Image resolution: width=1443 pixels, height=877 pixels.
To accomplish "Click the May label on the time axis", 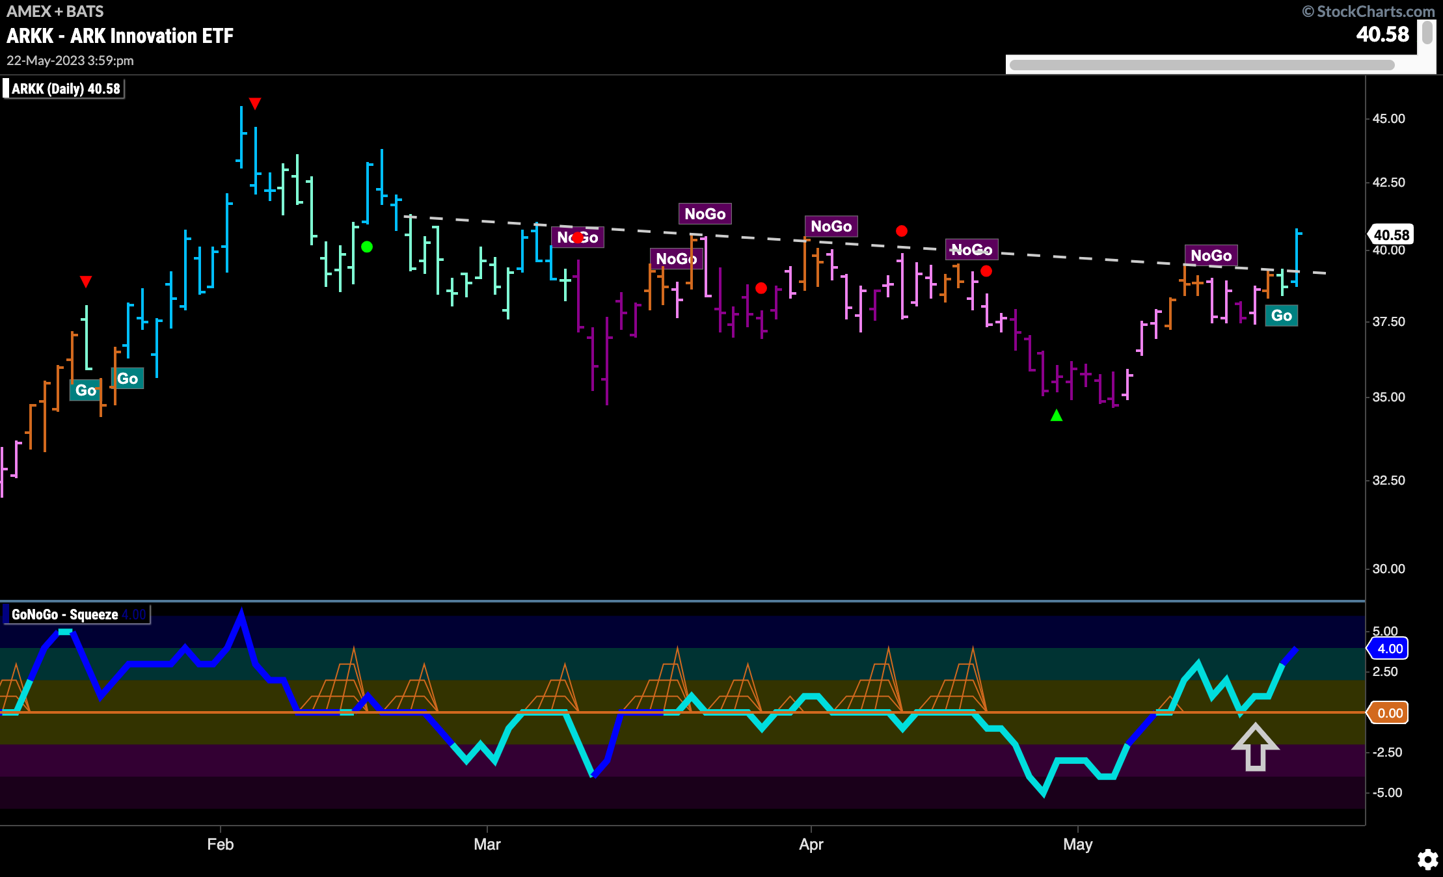I will 1078,844.
